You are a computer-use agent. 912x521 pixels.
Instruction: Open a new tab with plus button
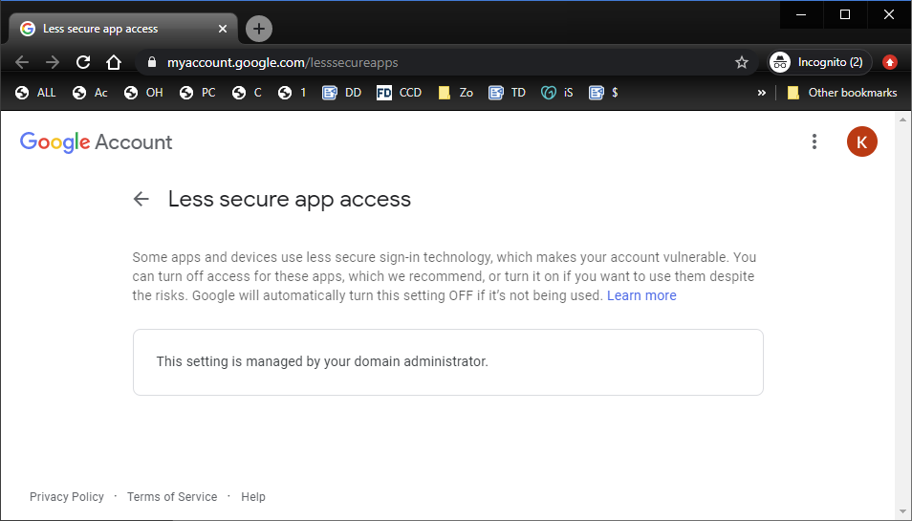(x=258, y=29)
